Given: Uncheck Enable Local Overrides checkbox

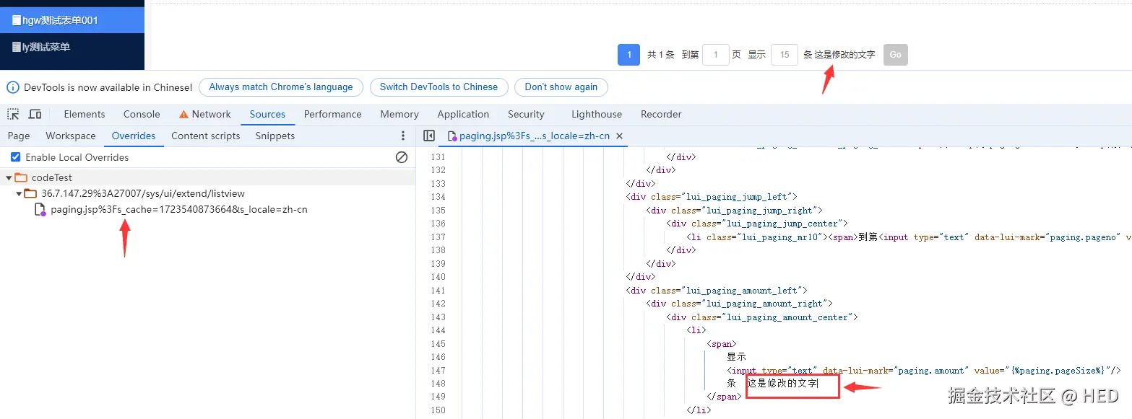Looking at the screenshot, I should point(16,157).
